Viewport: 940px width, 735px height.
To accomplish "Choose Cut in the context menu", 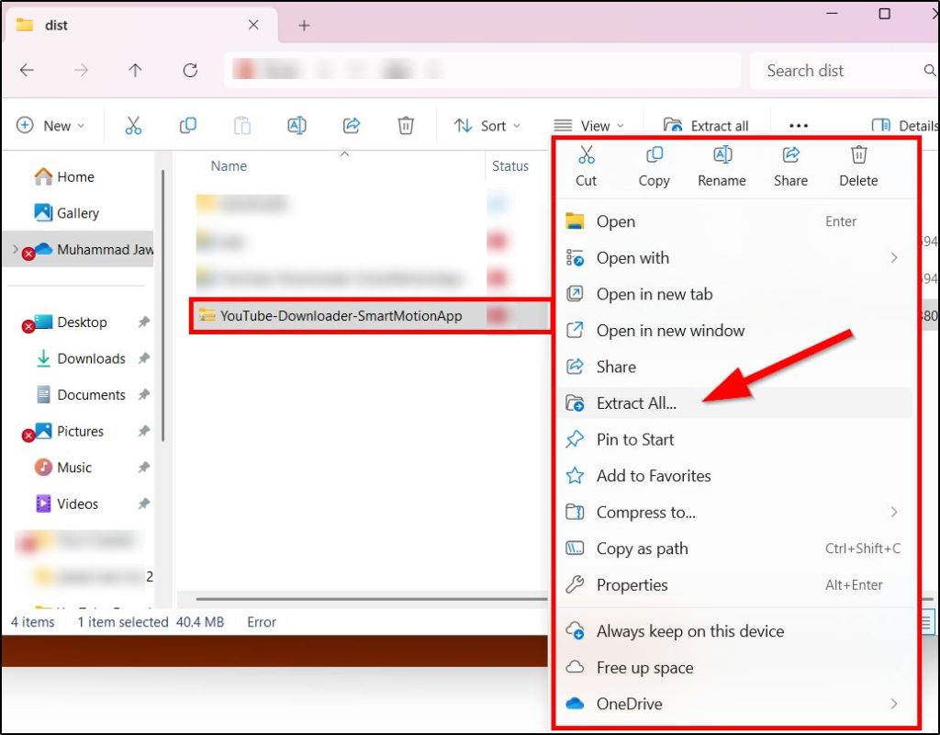I will tap(586, 167).
